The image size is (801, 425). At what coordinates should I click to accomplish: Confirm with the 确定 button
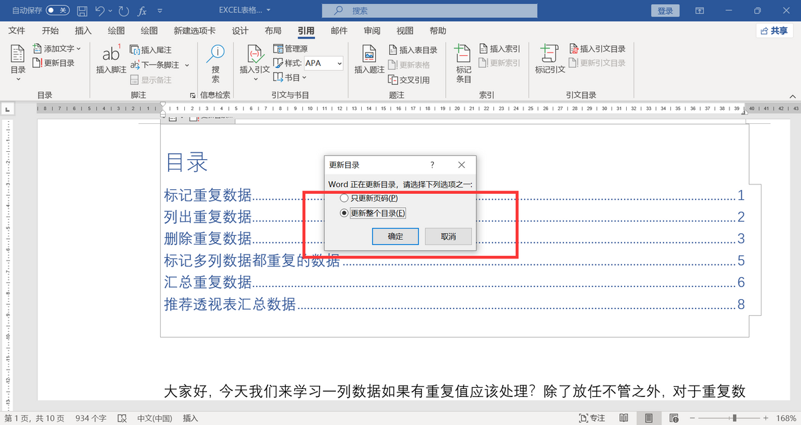395,236
